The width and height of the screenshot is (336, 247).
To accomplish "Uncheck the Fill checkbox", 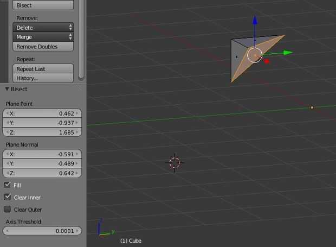I will (7, 185).
